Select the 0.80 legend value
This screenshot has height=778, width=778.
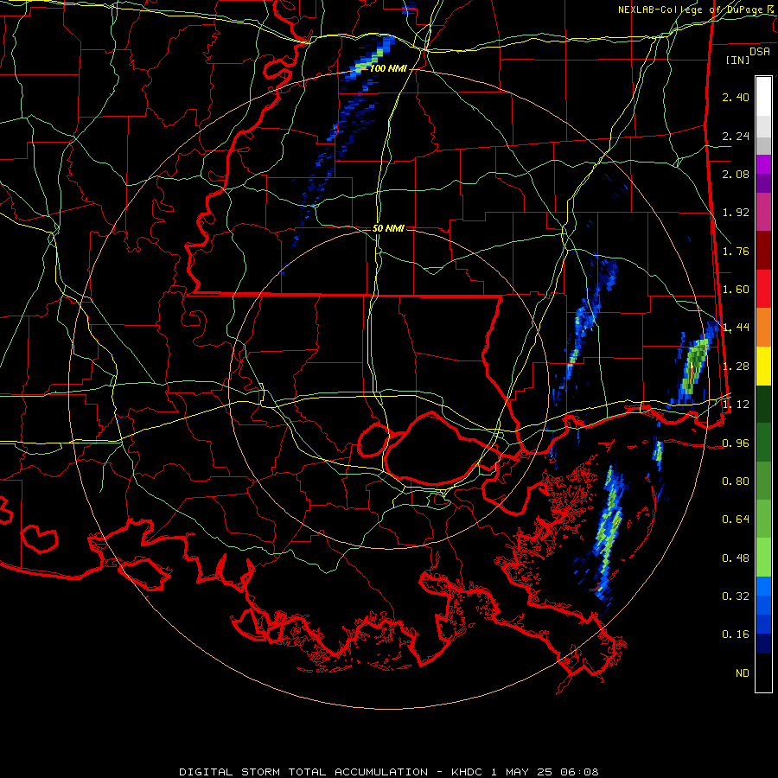pos(736,481)
